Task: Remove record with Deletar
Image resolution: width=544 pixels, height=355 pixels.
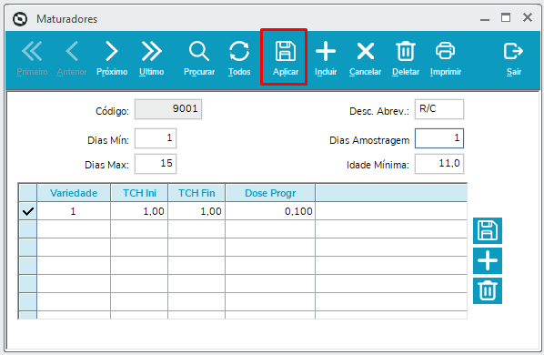Action: (406, 58)
